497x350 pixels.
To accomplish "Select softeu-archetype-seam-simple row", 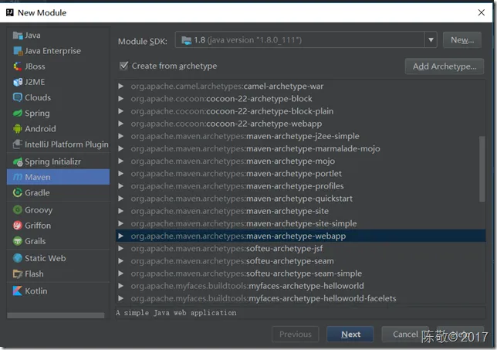I will pyautogui.click(x=300, y=274).
